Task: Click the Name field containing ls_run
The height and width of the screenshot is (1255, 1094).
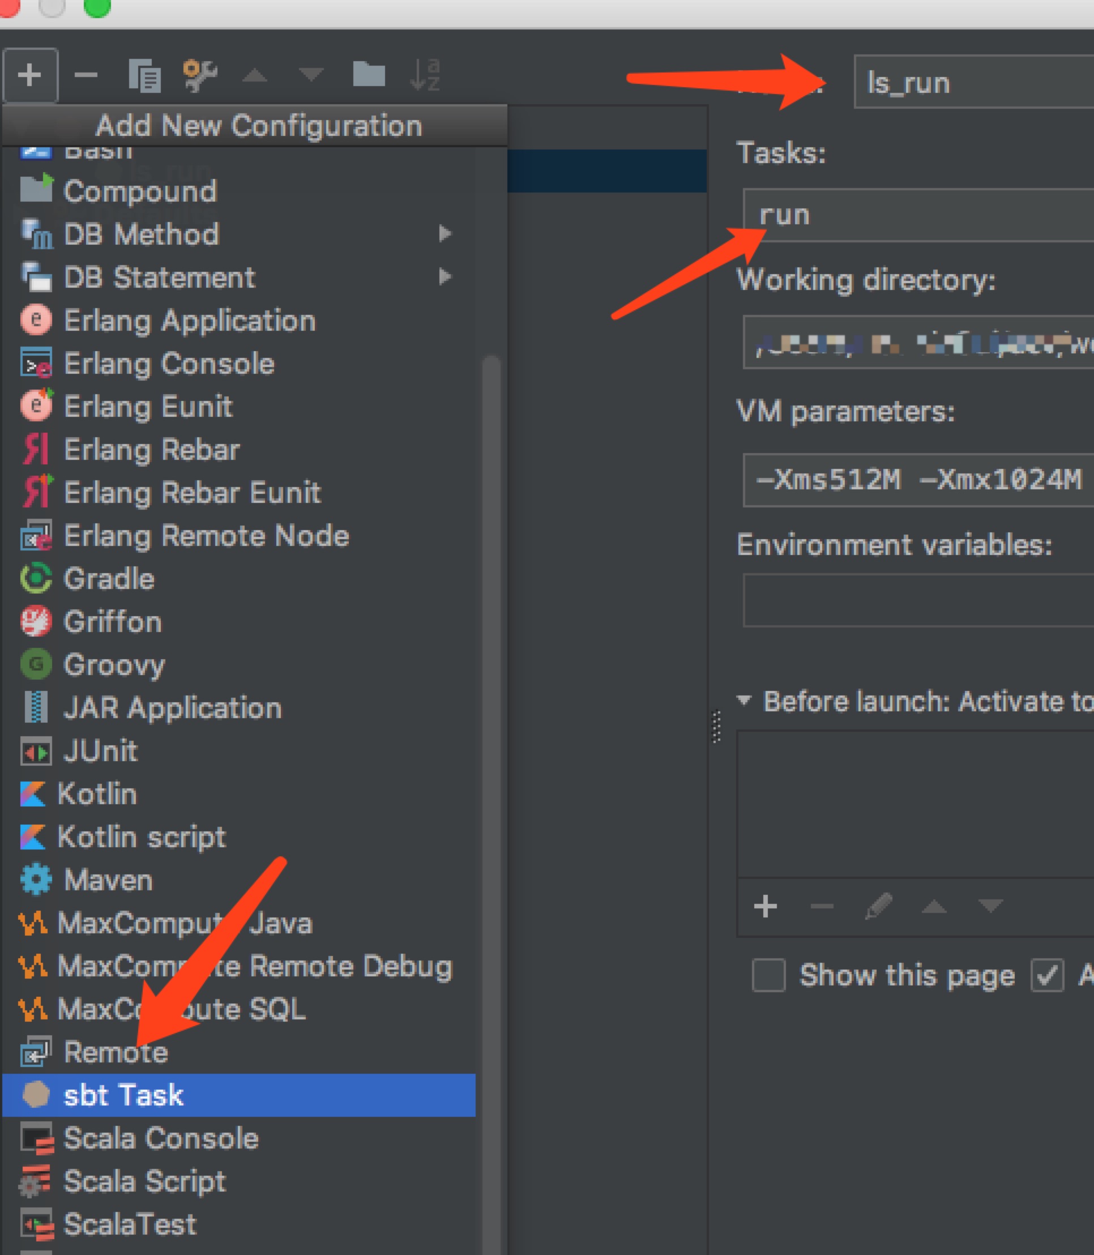Action: [x=977, y=83]
